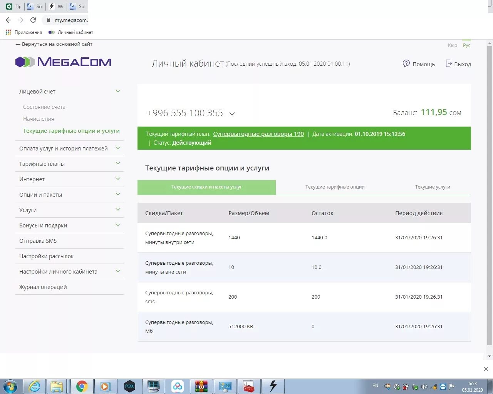This screenshot has width=493, height=394.
Task: Click Вернуться на основной сайт link
Action: point(54,44)
